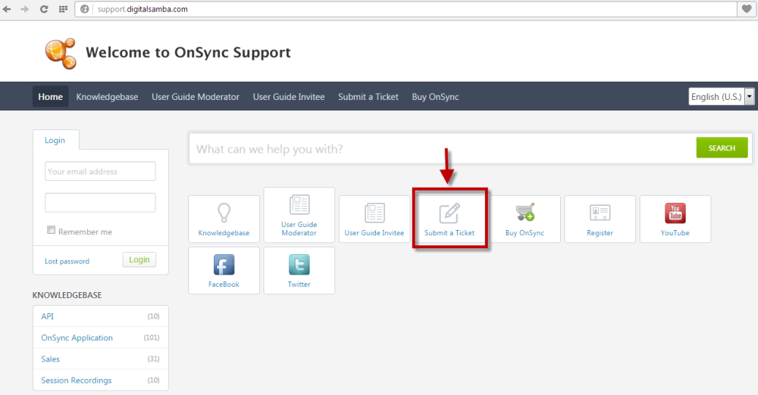Click the Welcome to OnSync Support heading
Viewport: 758px width, 395px height.
tap(188, 52)
